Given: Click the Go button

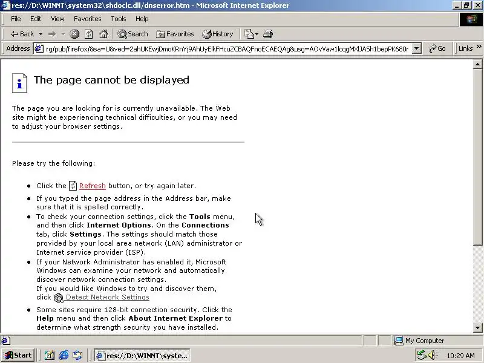Looking at the screenshot, I should pyautogui.click(x=437, y=48).
